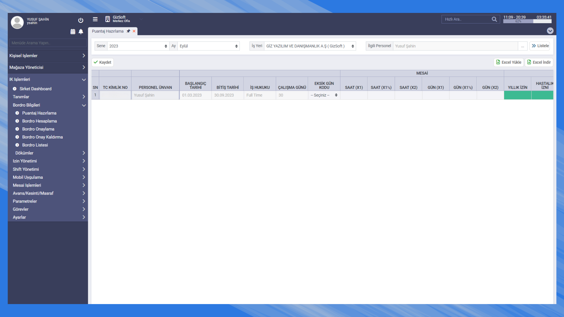The image size is (564, 317).
Task: Open İlgili Personel lookup ellipsis button
Action: [522, 46]
